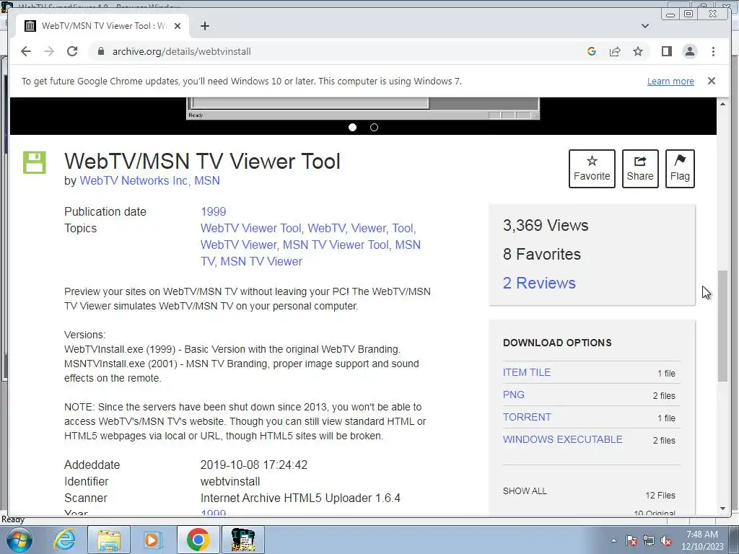Image resolution: width=739 pixels, height=554 pixels.
Task: Select second carousel dot
Action: pyautogui.click(x=375, y=127)
